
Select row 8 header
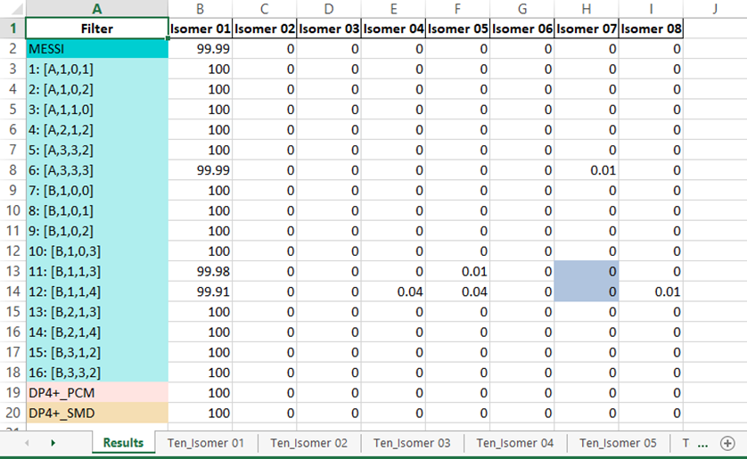[x=12, y=170]
